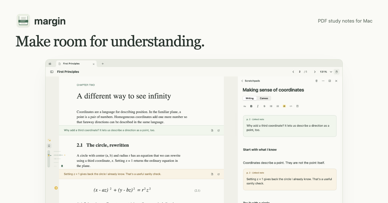Go to the next page arrow

pos(315,72)
